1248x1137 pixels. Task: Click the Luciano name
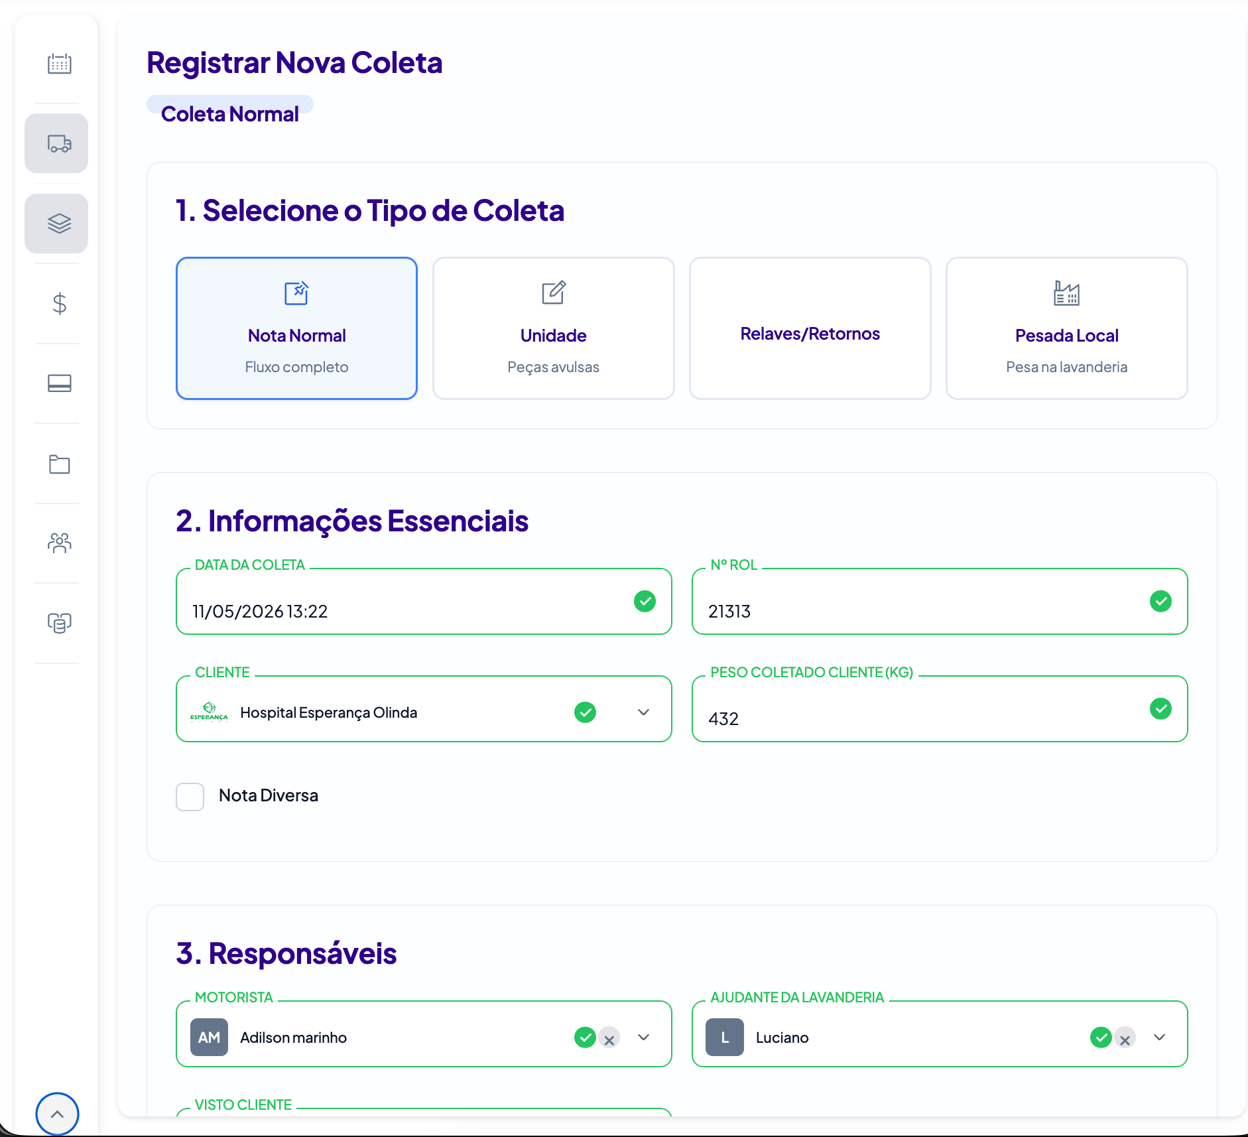(782, 1037)
